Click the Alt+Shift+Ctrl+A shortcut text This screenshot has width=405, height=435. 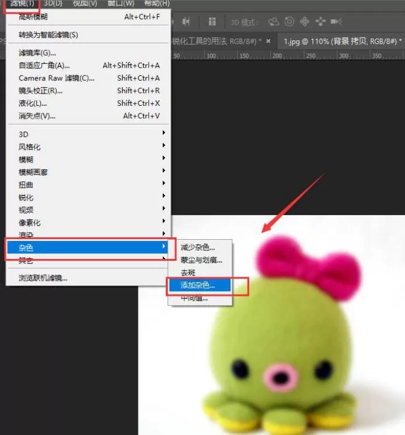(131, 65)
